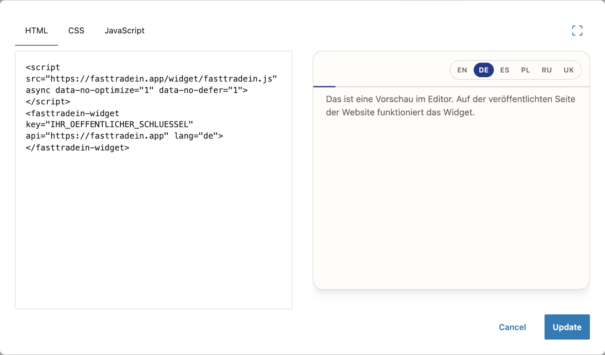The image size is (605, 355).
Task: Select DE language option
Action: tap(484, 70)
